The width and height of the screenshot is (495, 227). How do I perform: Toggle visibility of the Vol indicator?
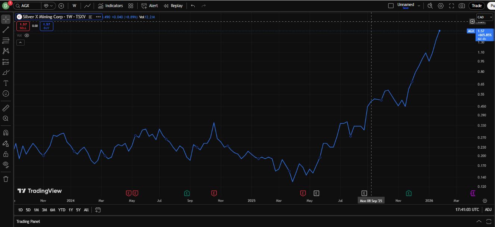[x=27, y=35]
